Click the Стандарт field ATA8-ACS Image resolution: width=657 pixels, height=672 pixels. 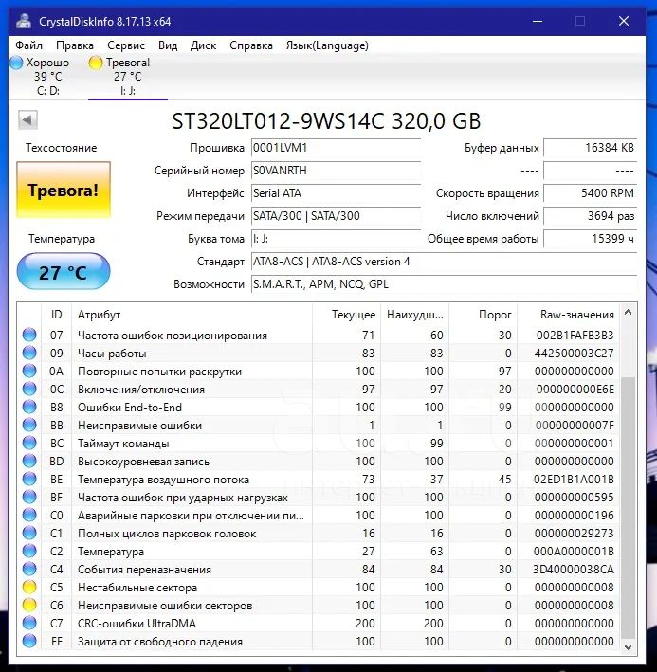[x=444, y=262]
